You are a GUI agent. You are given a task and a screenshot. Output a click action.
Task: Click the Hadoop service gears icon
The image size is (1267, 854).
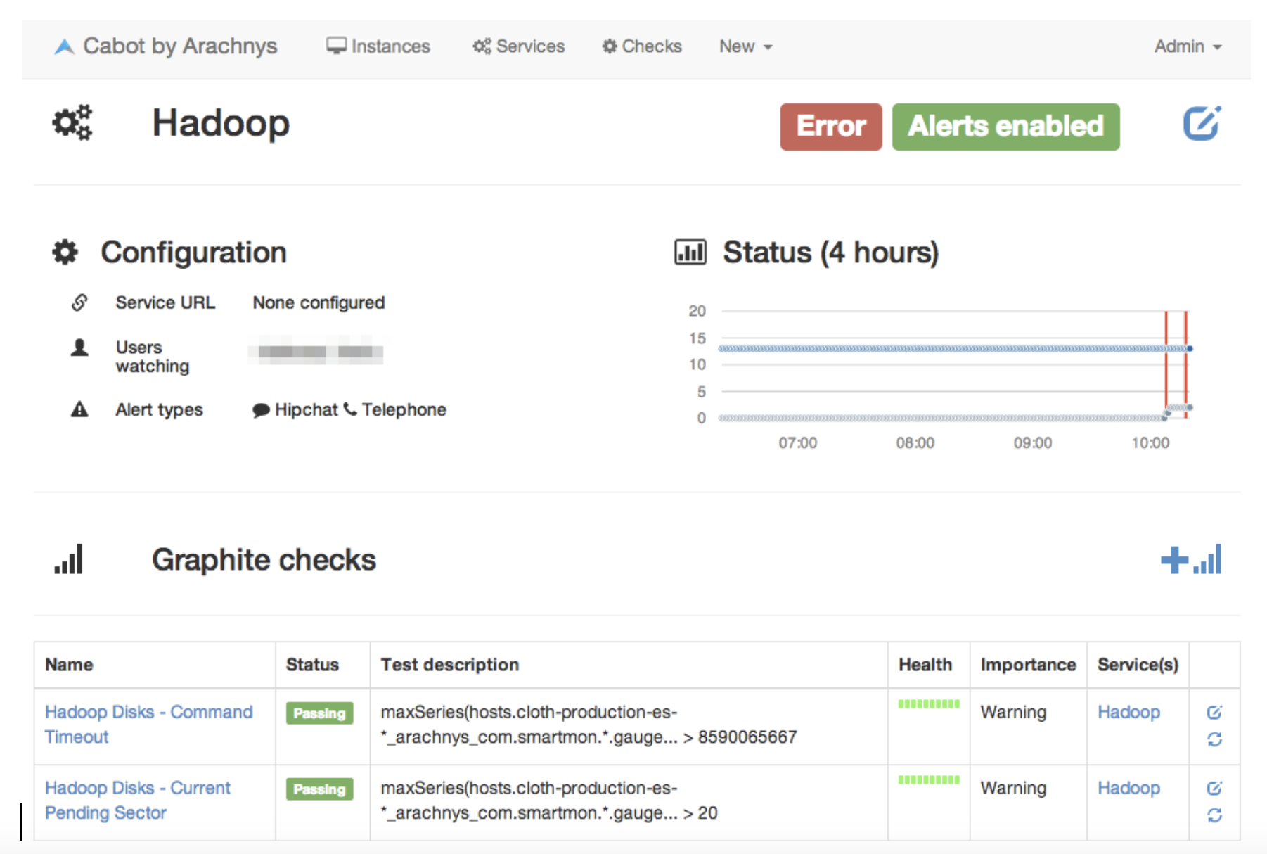[x=72, y=123]
